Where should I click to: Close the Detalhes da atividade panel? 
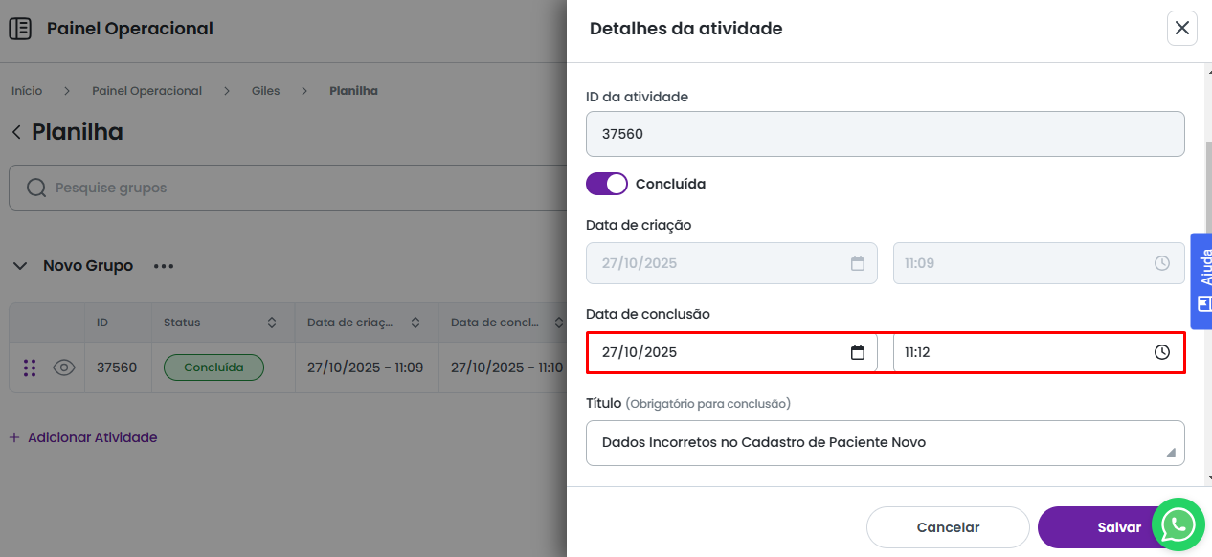(1181, 29)
